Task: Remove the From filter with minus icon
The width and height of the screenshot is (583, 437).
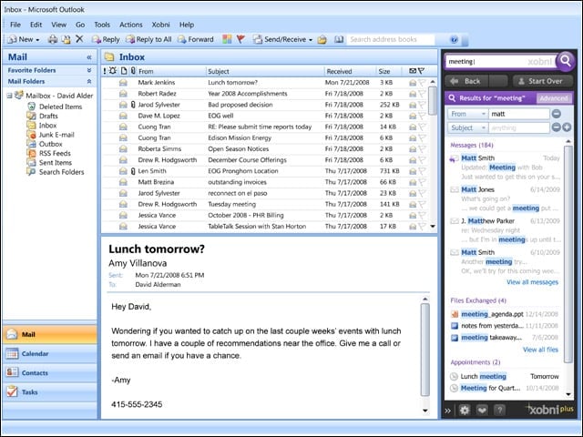Action: [557, 114]
